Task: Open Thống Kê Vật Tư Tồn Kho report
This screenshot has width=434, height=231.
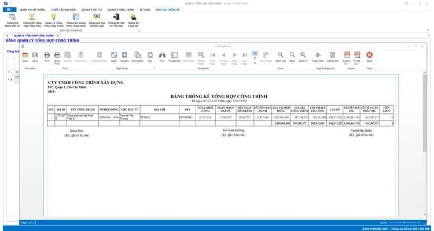Action: (x=117, y=20)
